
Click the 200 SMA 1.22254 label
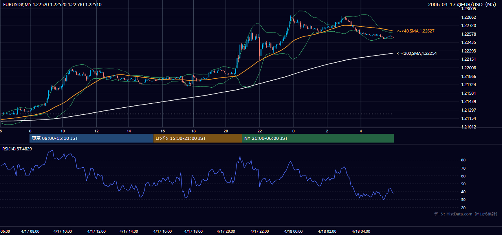click(x=417, y=53)
